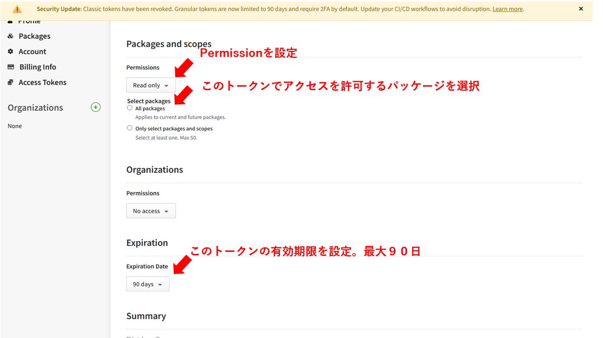
Task: Open the Account label in the sidebar
Action: click(32, 51)
